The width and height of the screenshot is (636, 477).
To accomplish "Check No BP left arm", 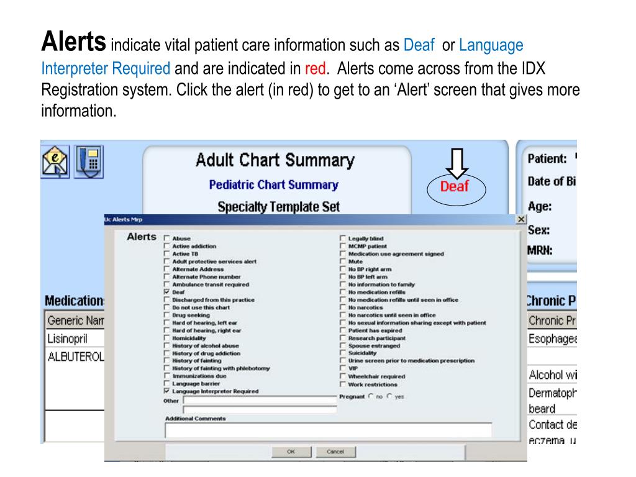I will [x=343, y=276].
